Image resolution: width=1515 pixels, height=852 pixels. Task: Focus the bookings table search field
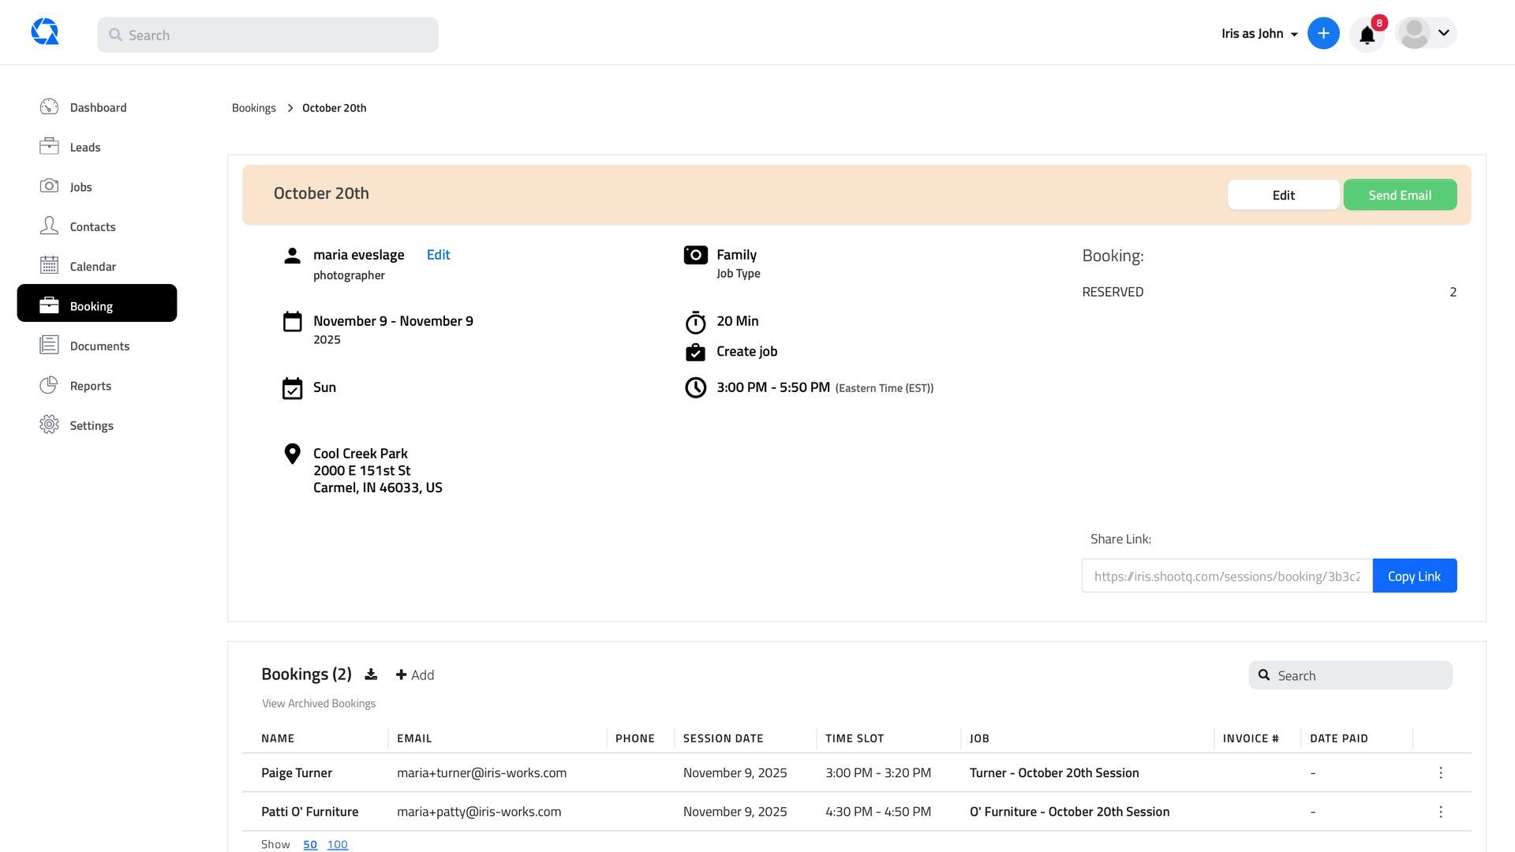pyautogui.click(x=1361, y=676)
